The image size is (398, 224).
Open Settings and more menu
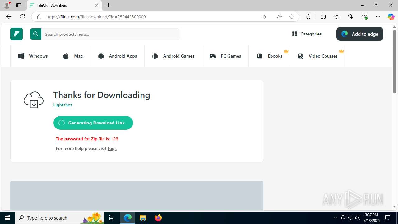click(x=378, y=17)
